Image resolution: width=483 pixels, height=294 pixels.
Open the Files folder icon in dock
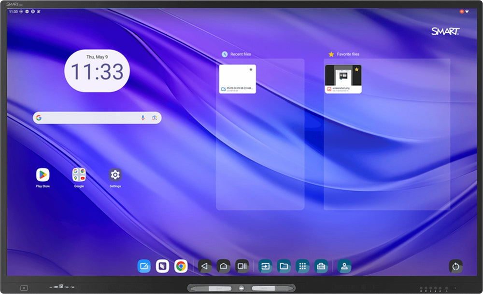(284, 266)
